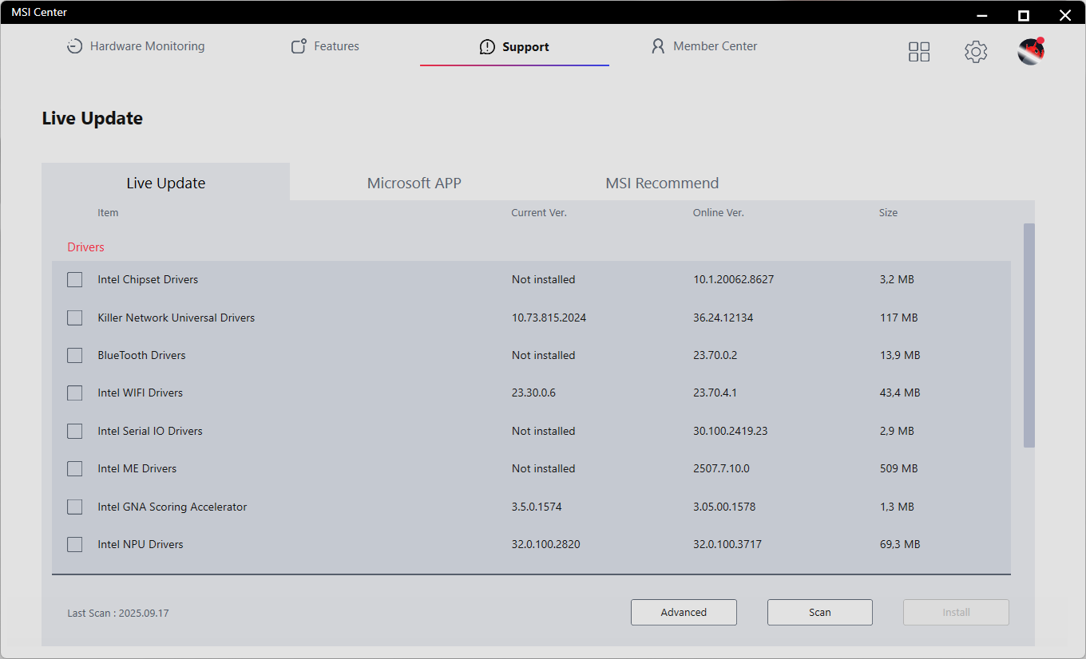Open the MSI Recommend tab
1086x659 pixels.
click(662, 183)
